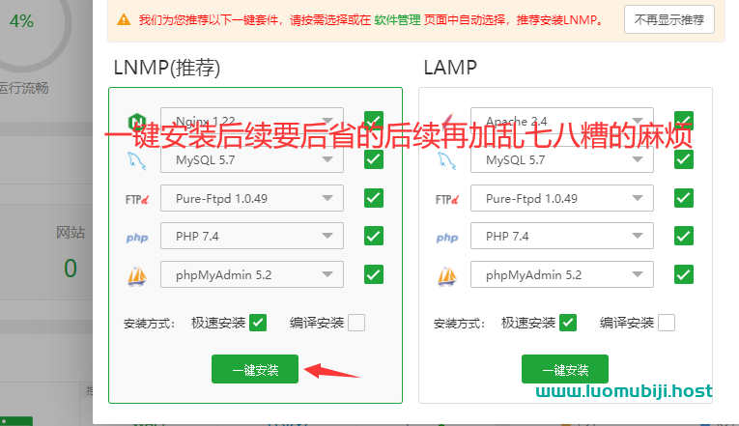
Task: Uncheck Nginx 1.22 in LNMP
Action: pos(374,121)
